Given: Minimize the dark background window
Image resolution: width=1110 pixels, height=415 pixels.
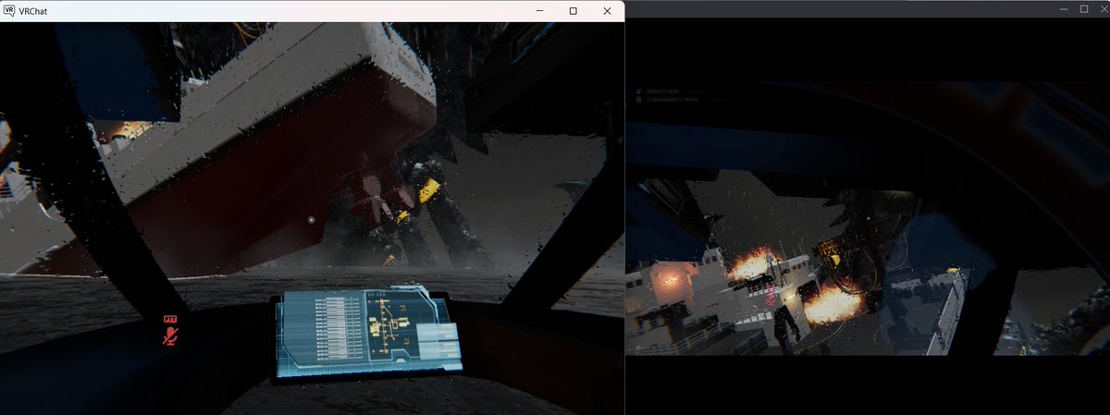Looking at the screenshot, I should (1065, 8).
